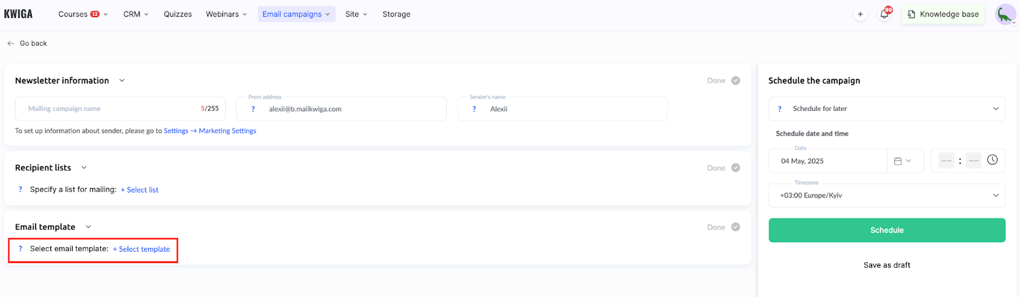
Task: Click the clock icon for time picker
Action: point(992,160)
